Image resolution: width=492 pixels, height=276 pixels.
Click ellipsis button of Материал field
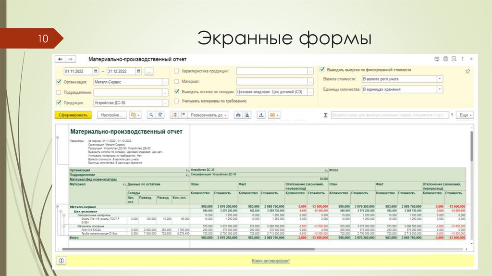click(310, 81)
